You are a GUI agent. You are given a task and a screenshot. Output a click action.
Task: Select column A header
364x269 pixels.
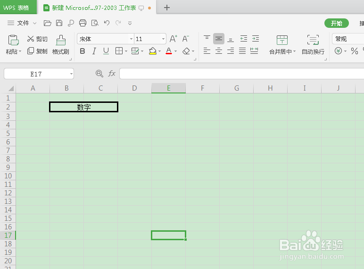pyautogui.click(x=33, y=88)
